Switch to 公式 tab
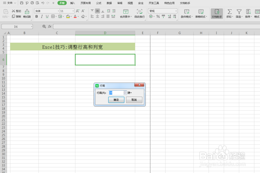Screen dimensions: 260x173 click(x=99, y=3)
